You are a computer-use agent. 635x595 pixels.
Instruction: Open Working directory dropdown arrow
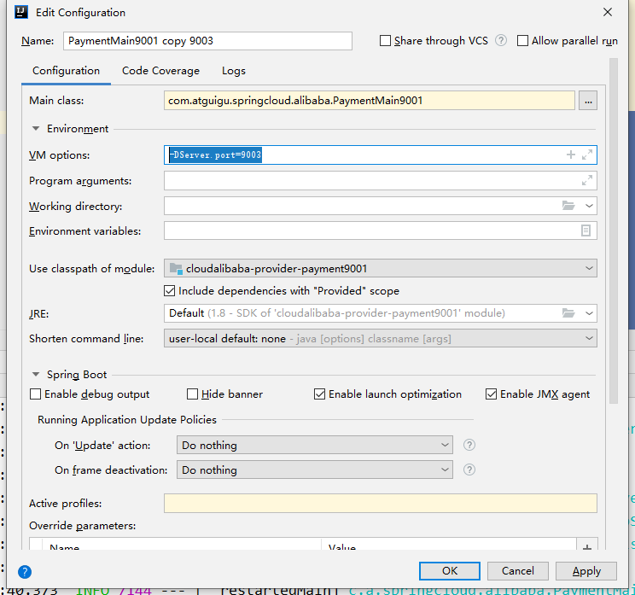coord(589,206)
